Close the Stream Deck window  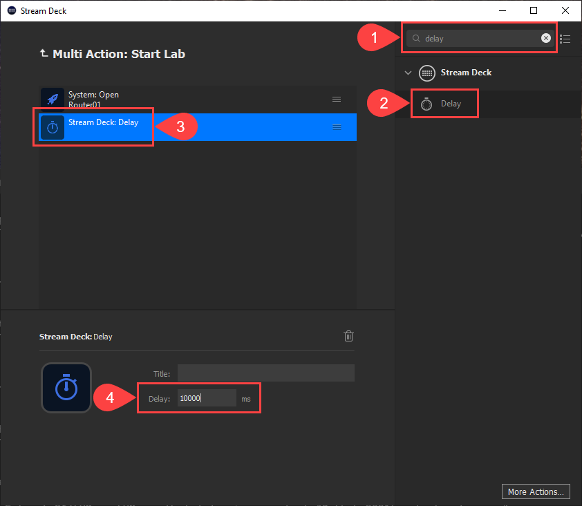tap(565, 11)
